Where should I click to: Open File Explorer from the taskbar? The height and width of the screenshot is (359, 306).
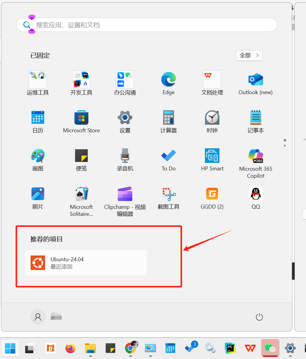[x=90, y=348]
